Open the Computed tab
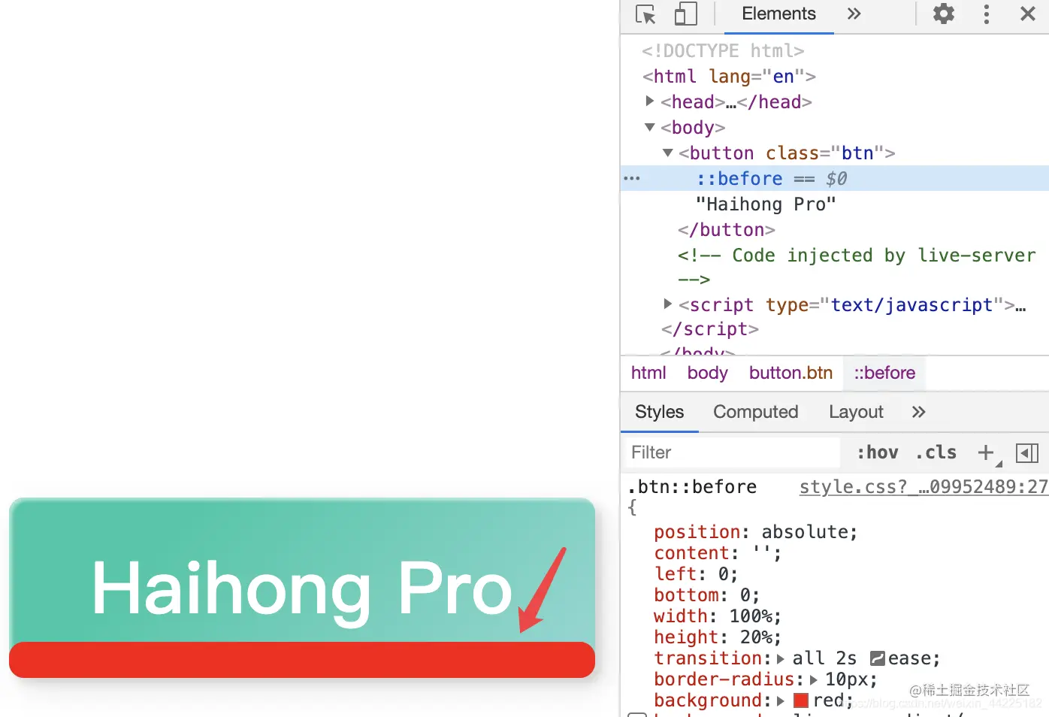1049x717 pixels. pyautogui.click(x=755, y=412)
